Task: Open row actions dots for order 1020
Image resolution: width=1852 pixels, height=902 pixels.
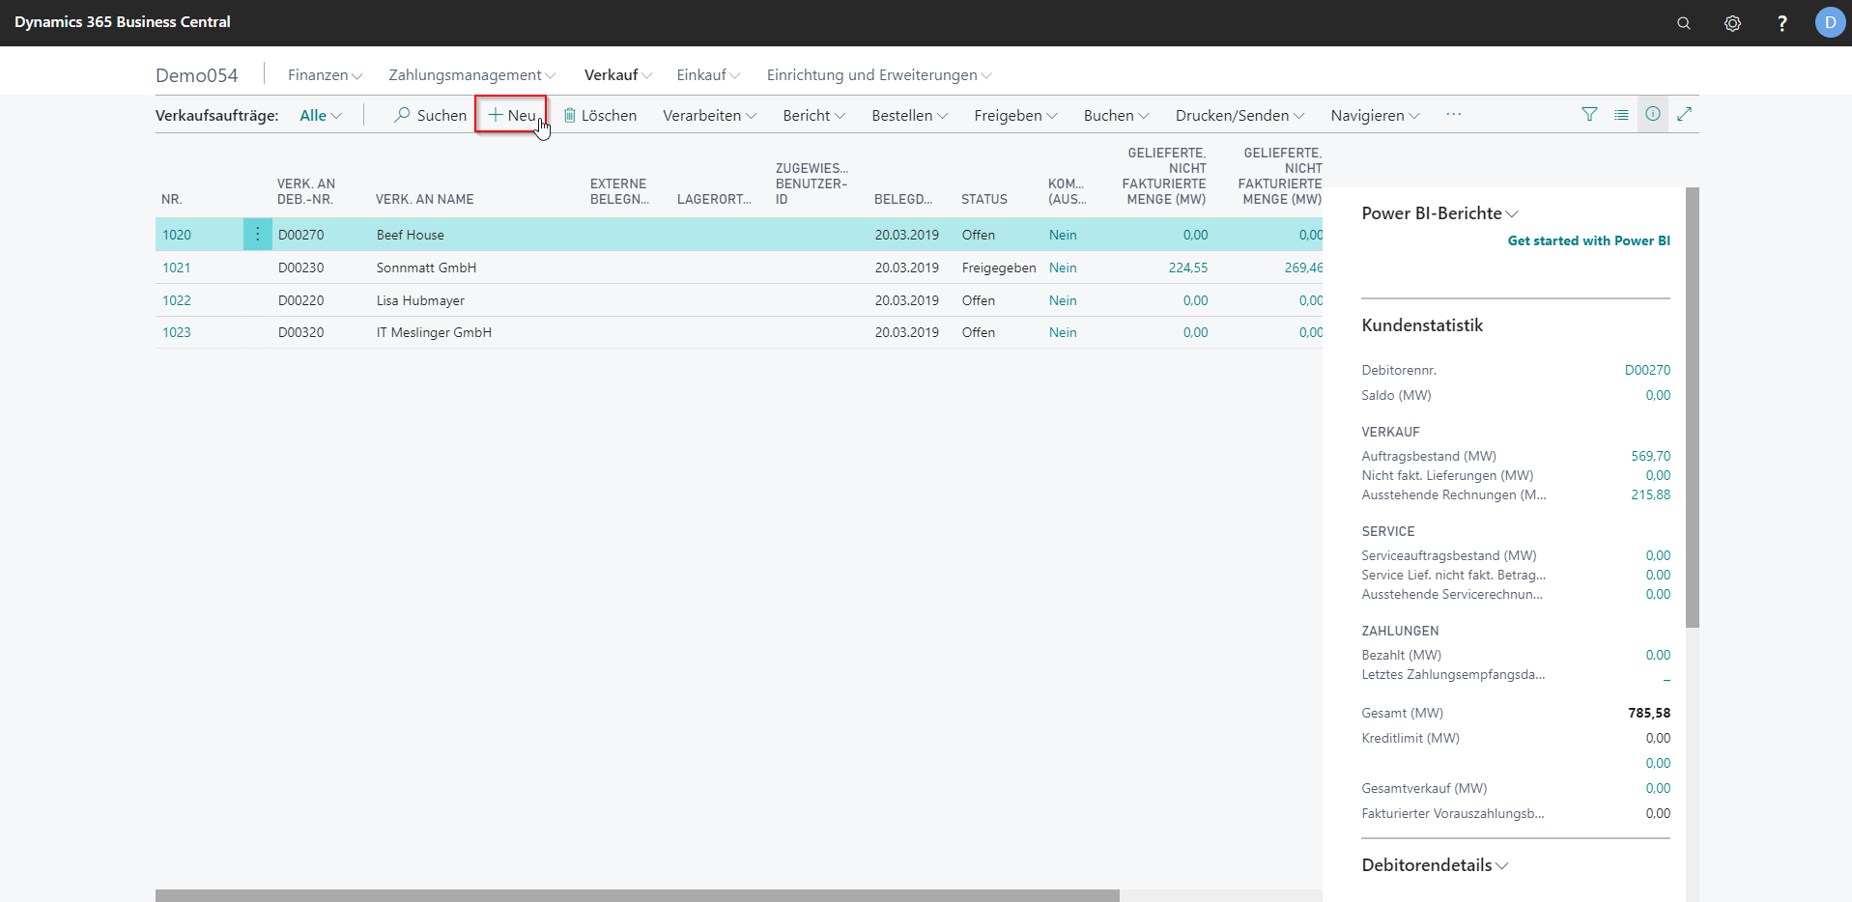Action: coord(257,235)
